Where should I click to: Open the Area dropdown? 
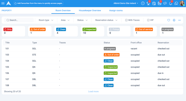tap(65, 20)
